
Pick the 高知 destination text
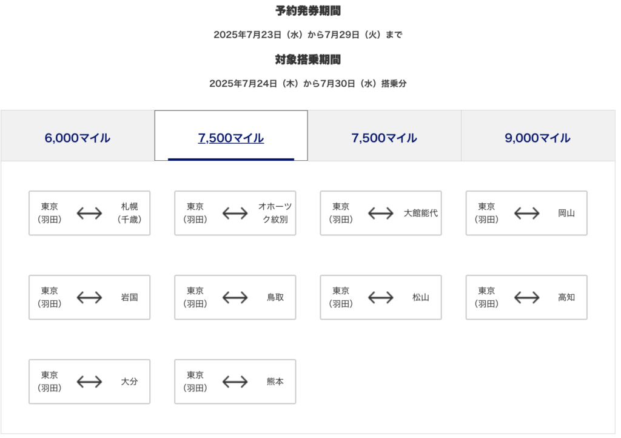(566, 297)
